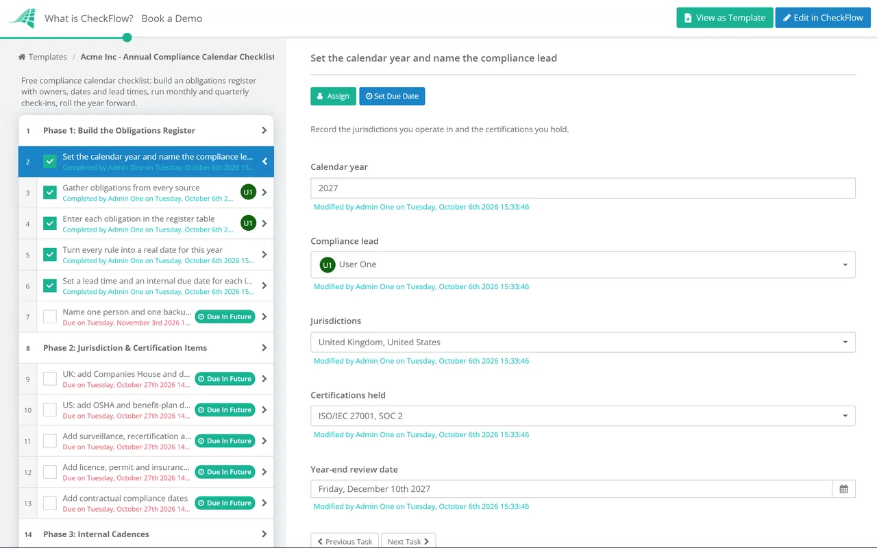The height and width of the screenshot is (548, 877).
Task: Expand Phase 1: Build the Obligations Register
Action: click(x=146, y=130)
